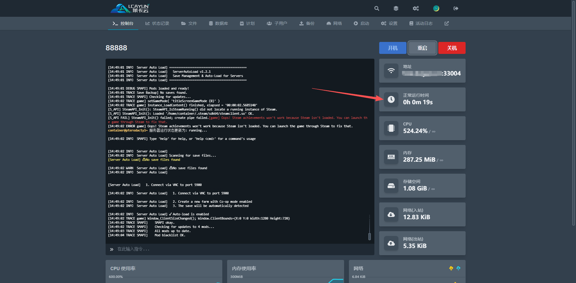Open the user account avatar
Image resolution: width=576 pixels, height=283 pixels.
pos(436,8)
